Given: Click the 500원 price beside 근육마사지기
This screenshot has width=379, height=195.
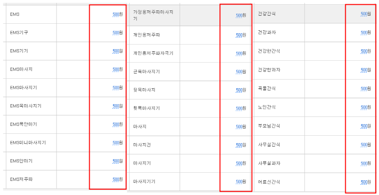Looking at the screenshot, I should click(241, 72).
